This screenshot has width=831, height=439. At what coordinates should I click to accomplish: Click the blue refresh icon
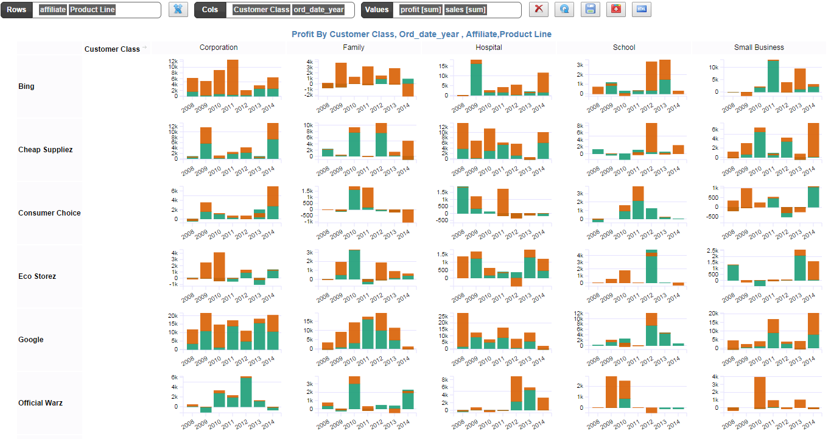564,10
